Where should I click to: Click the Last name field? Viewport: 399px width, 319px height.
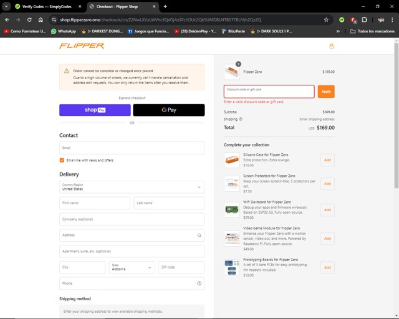(x=169, y=203)
